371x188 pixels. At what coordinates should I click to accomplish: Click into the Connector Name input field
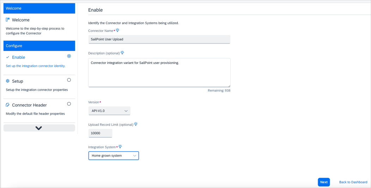point(159,39)
